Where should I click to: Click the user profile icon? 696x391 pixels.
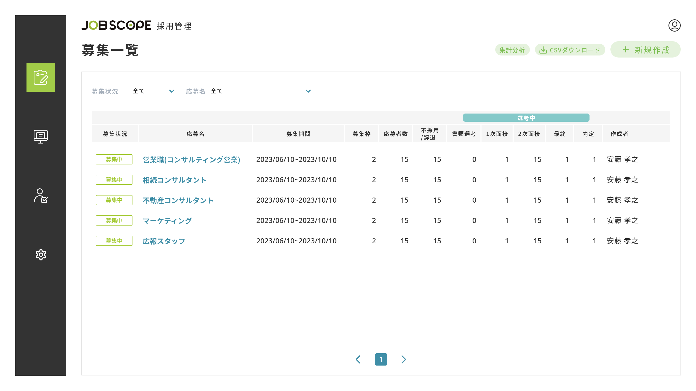[674, 26]
